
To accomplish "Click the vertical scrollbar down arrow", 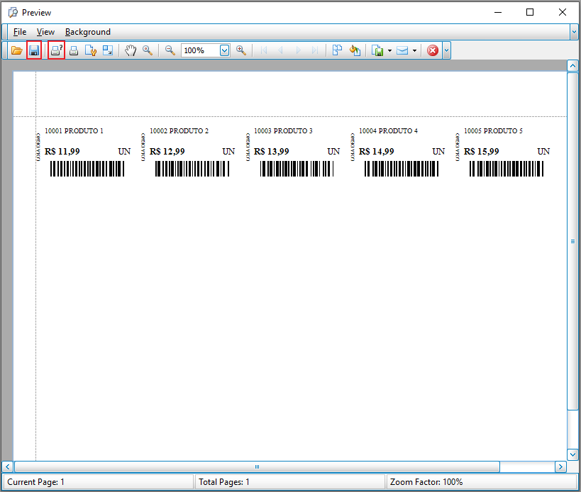I will [572, 454].
